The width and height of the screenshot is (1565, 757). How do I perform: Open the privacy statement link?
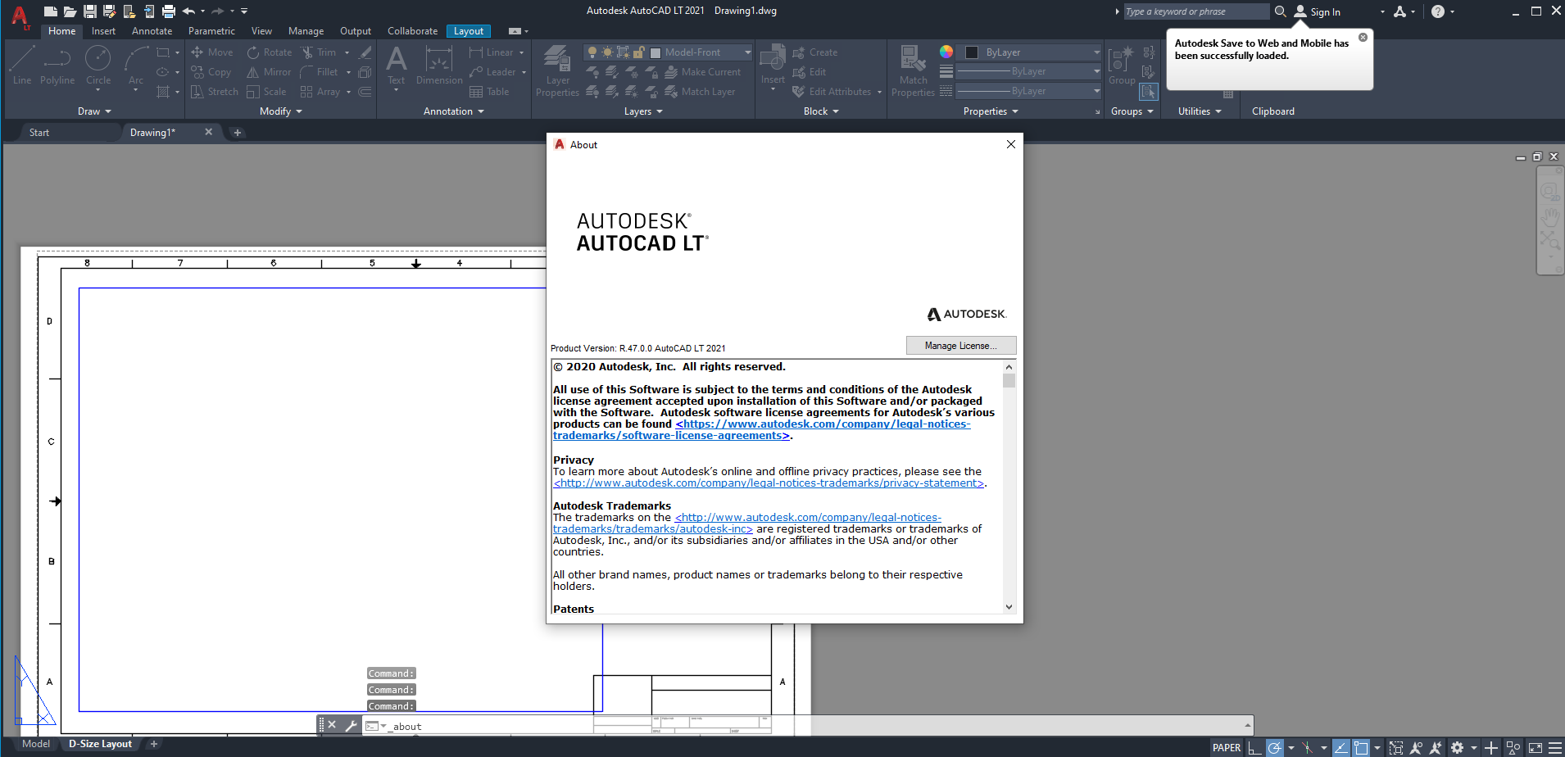point(769,483)
